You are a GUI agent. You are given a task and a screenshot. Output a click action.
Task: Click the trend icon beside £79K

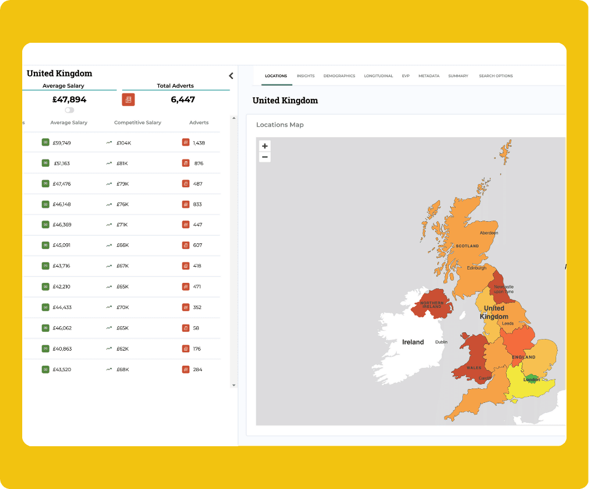tap(109, 184)
